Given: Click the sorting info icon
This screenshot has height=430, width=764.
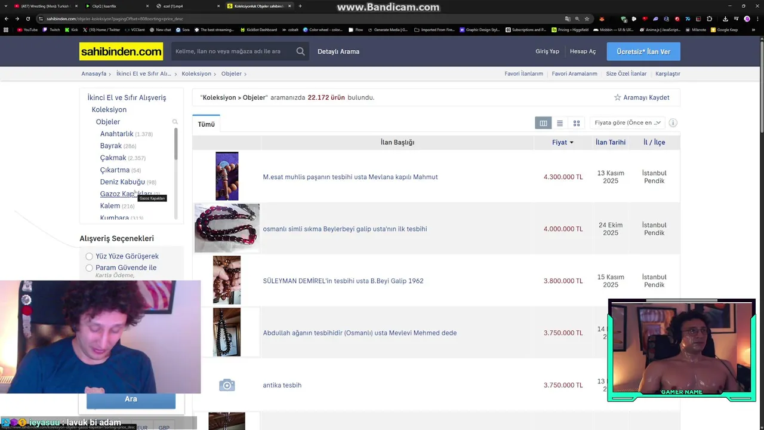Looking at the screenshot, I should point(673,123).
